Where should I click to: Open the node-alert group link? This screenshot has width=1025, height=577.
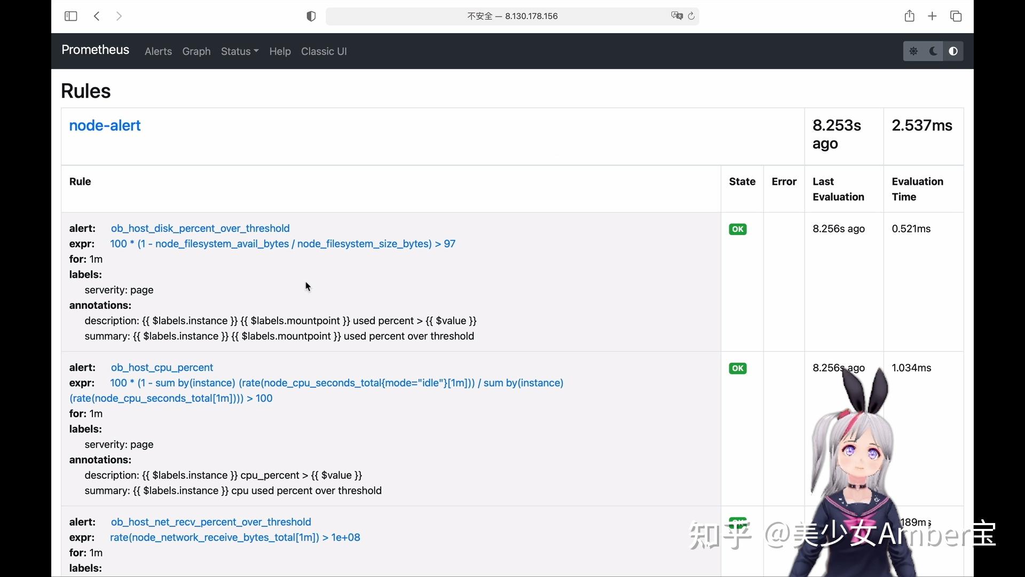click(105, 126)
